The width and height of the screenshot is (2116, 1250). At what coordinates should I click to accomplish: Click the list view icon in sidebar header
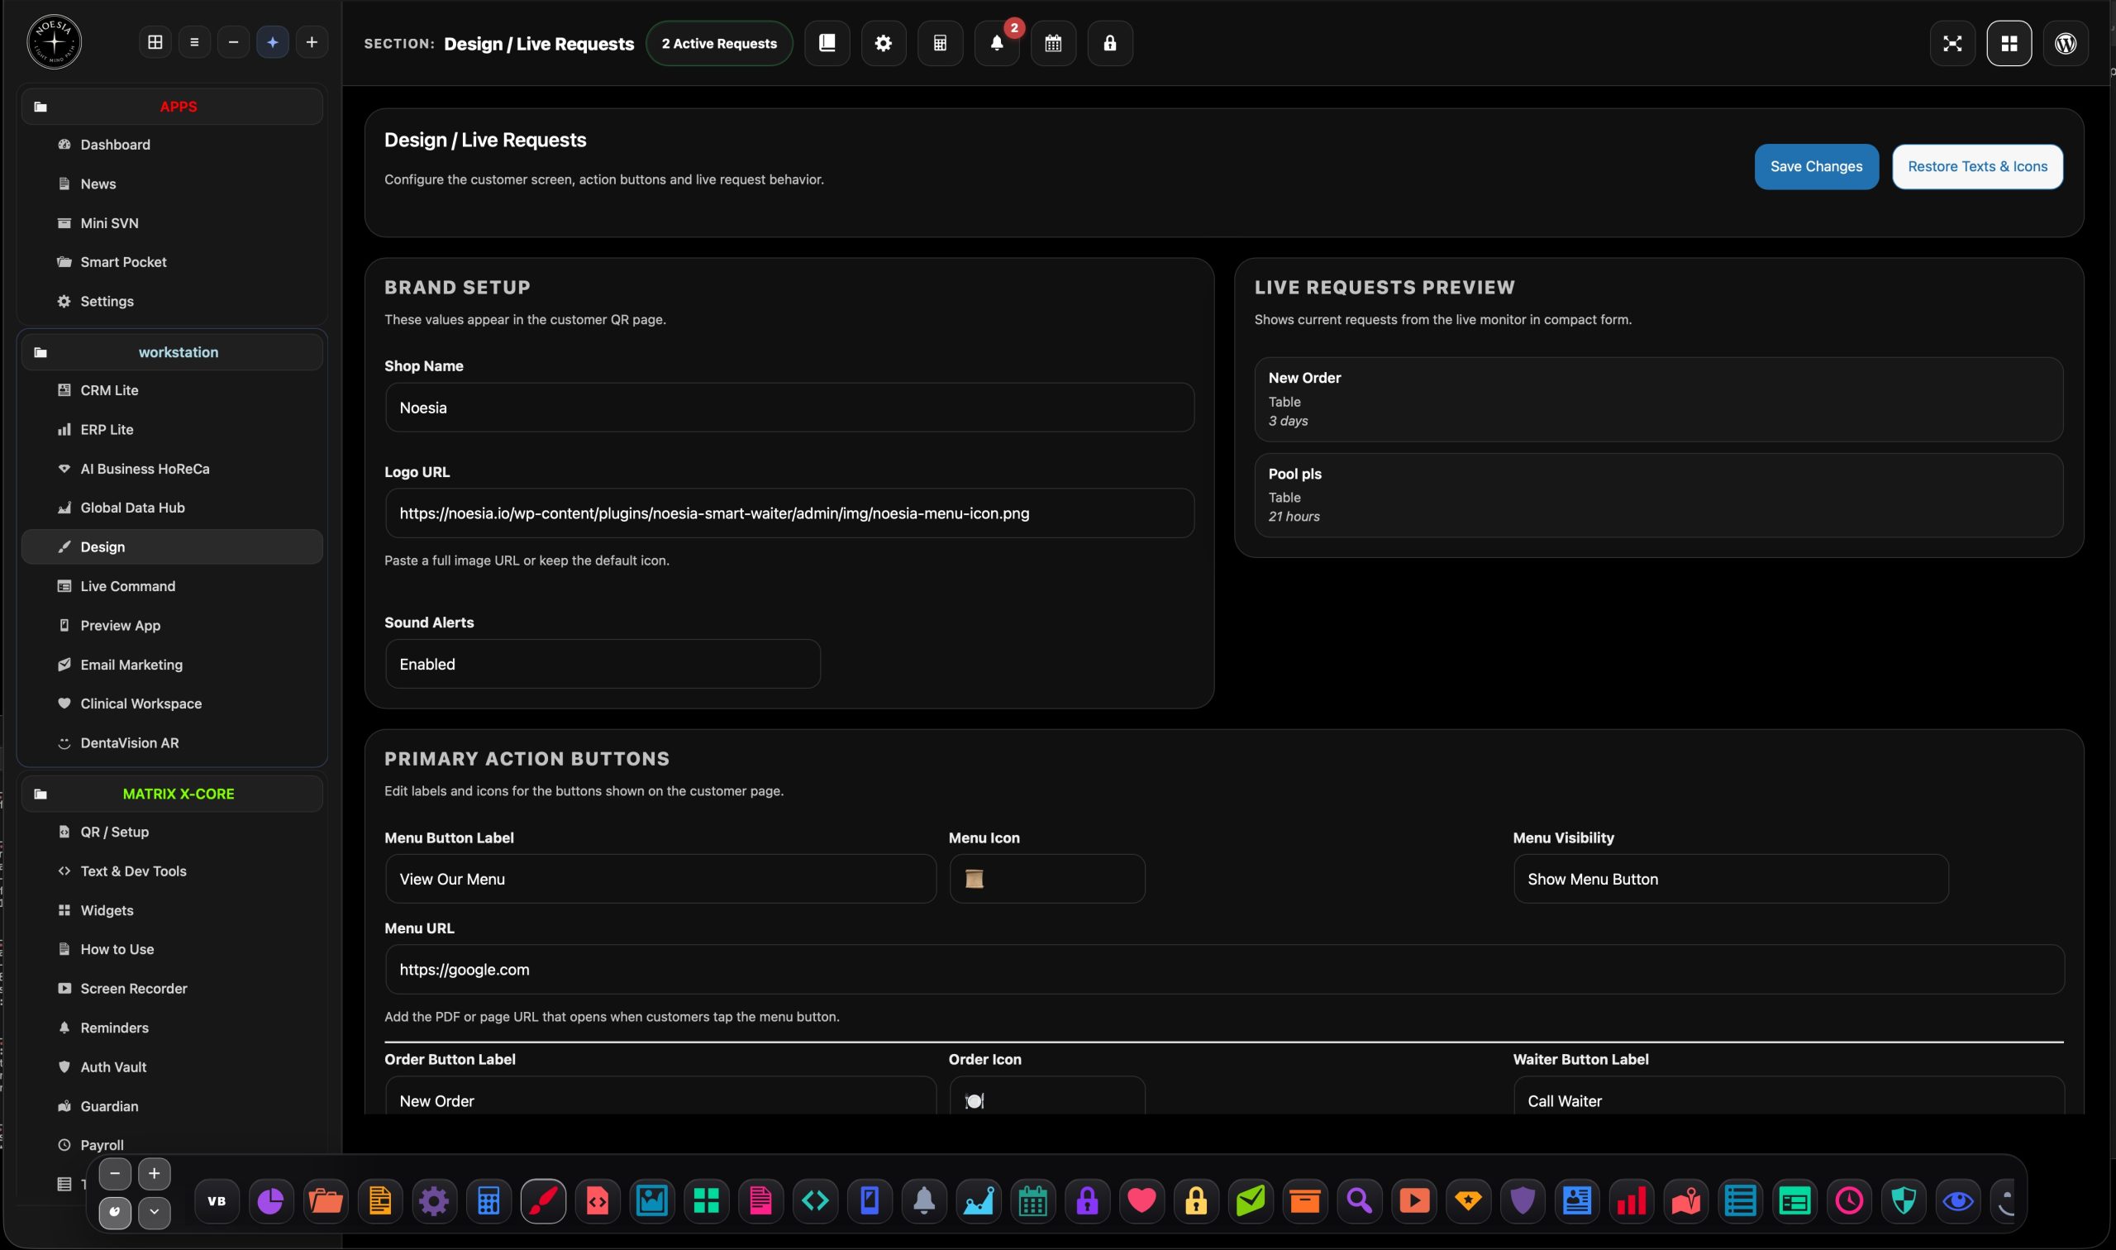(x=194, y=42)
